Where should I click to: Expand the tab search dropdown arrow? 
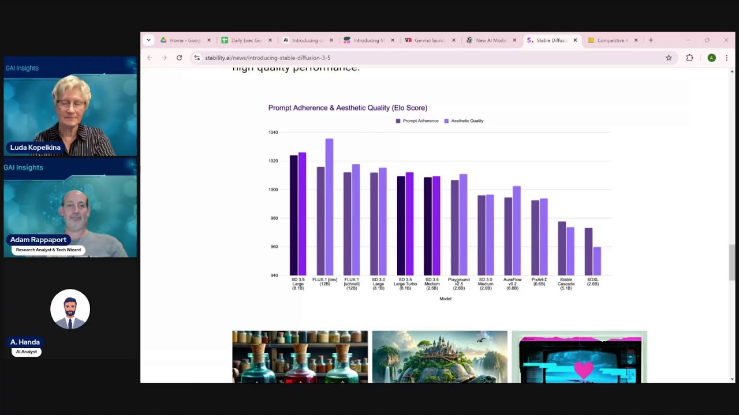click(148, 40)
